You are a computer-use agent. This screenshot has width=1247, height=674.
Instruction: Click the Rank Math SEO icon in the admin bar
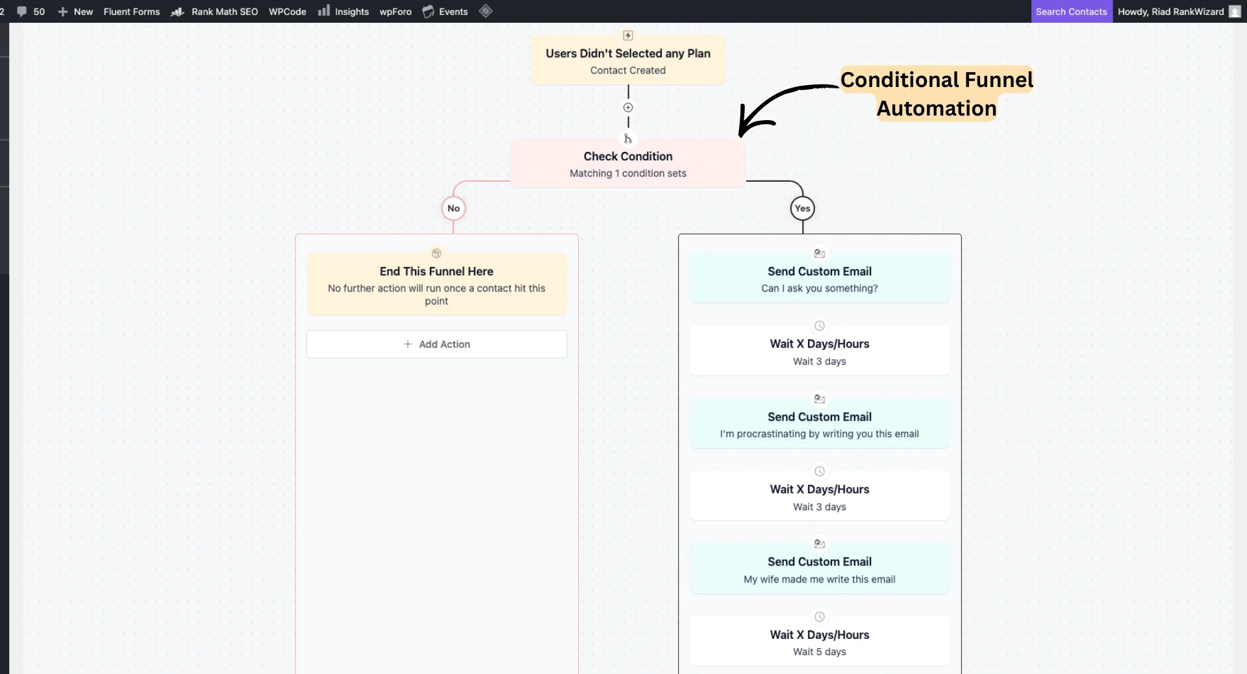pyautogui.click(x=177, y=11)
